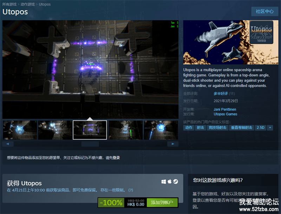Click the HK$ 0.00 final price
This screenshot has width=281, height=214.
[136, 205]
